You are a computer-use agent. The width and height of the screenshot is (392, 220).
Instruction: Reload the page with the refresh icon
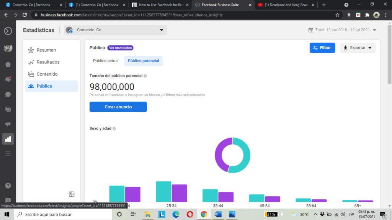coord(25,15)
